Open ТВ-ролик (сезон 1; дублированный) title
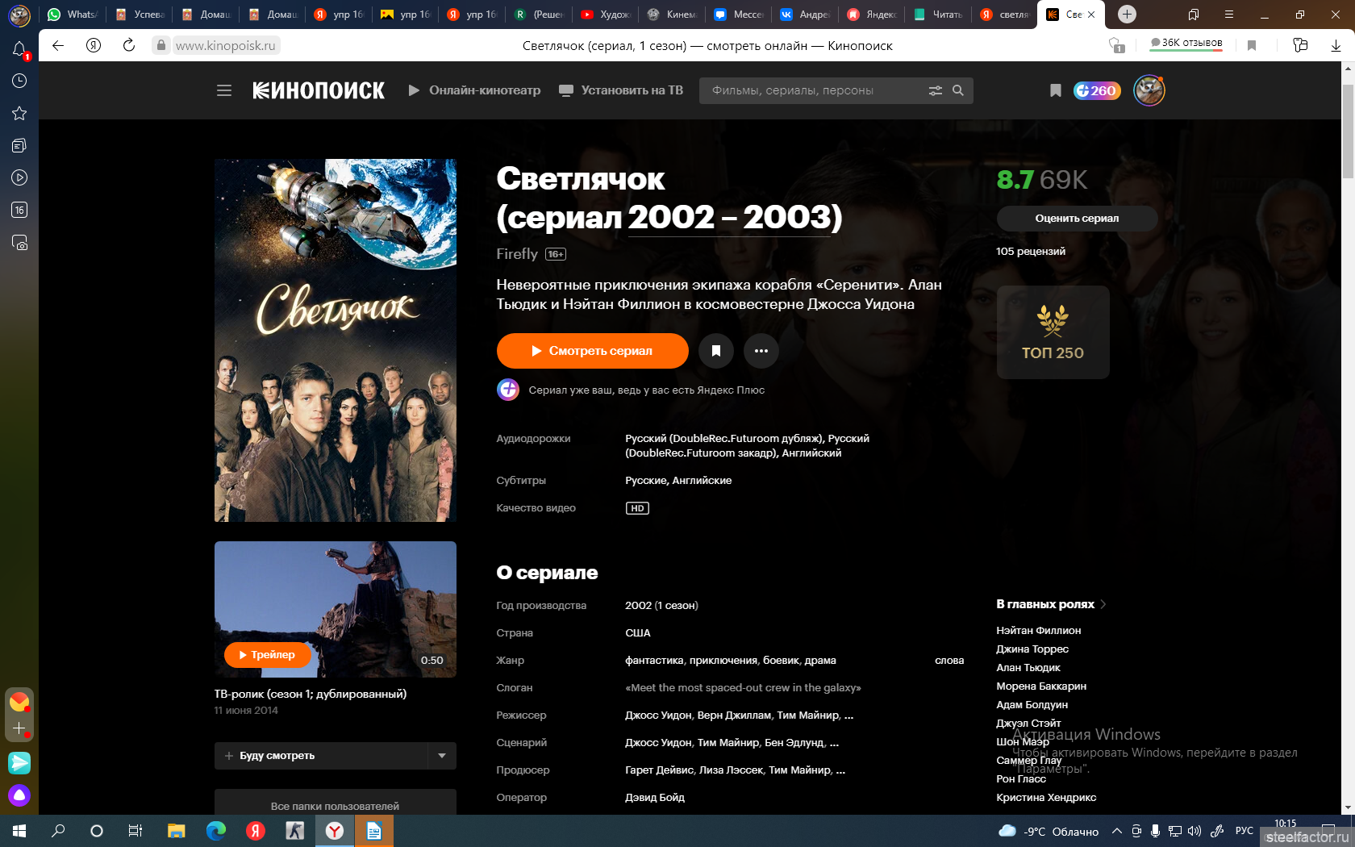Screen dimensions: 1355x847 (x=311, y=694)
